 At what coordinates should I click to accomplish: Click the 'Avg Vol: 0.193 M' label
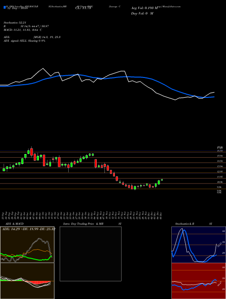[x=145, y=8]
